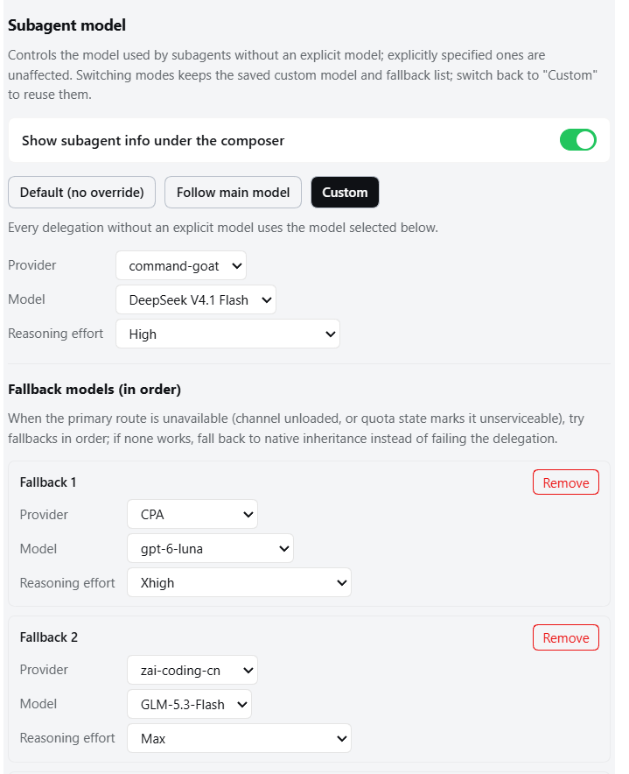The width and height of the screenshot is (629, 774).
Task: Click the Fallback models (in order) heading
Action: [94, 389]
